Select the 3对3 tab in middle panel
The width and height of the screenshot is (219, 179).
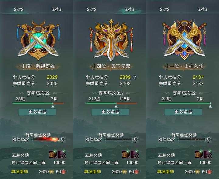pyautogui.click(x=129, y=9)
